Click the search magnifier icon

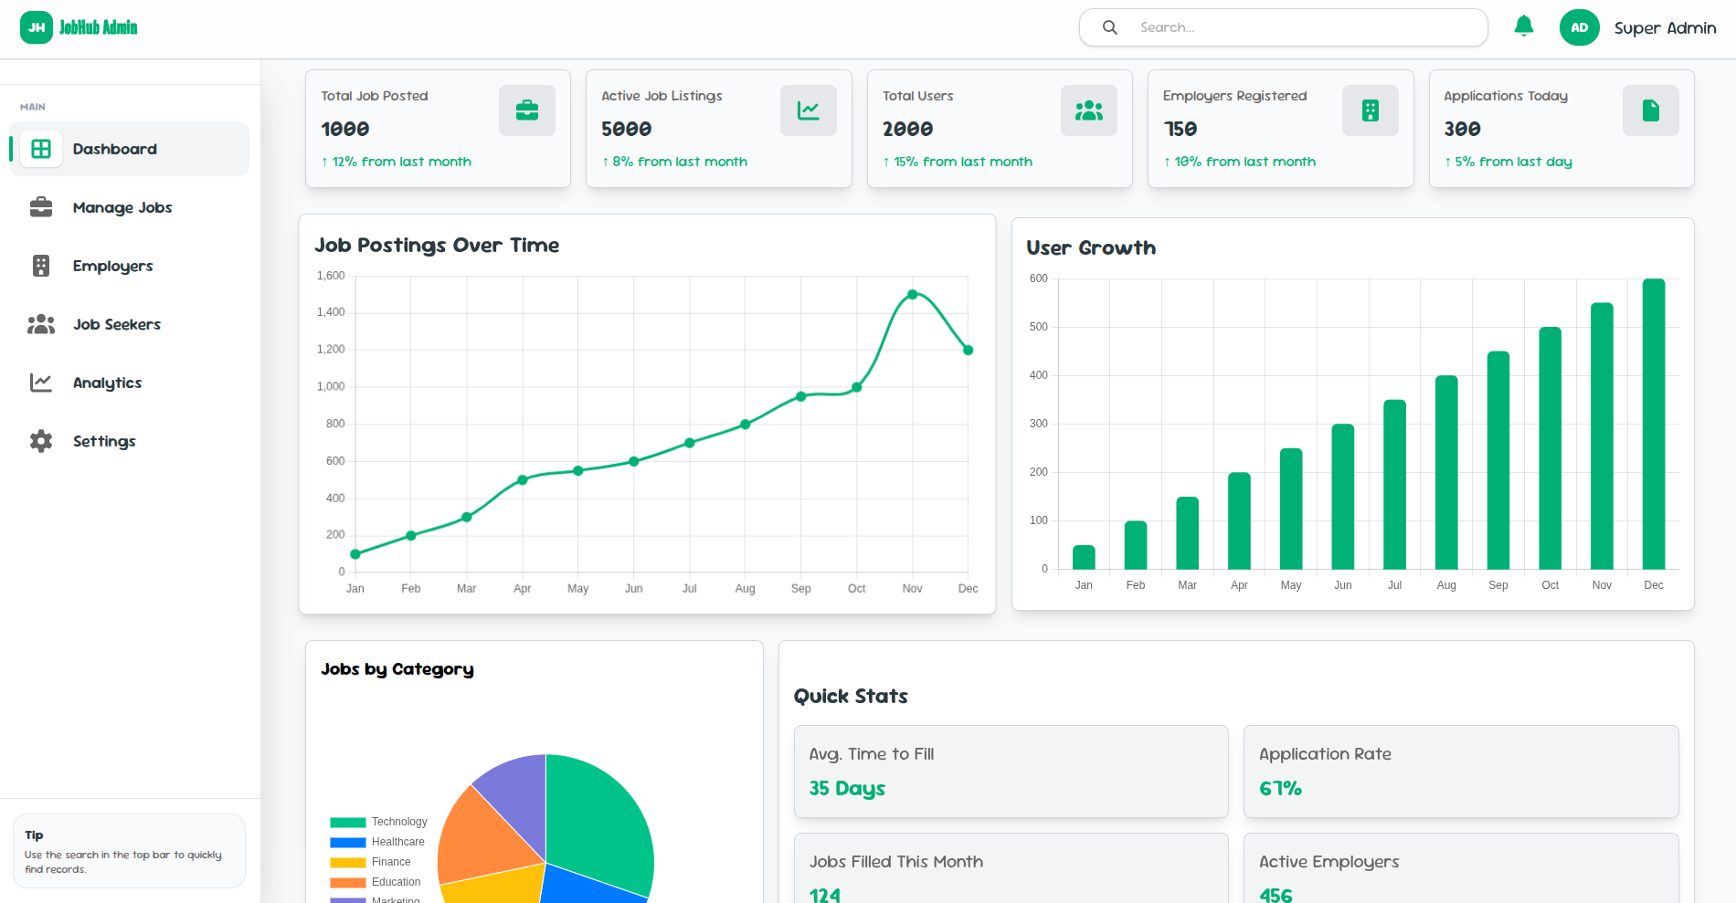point(1110,27)
